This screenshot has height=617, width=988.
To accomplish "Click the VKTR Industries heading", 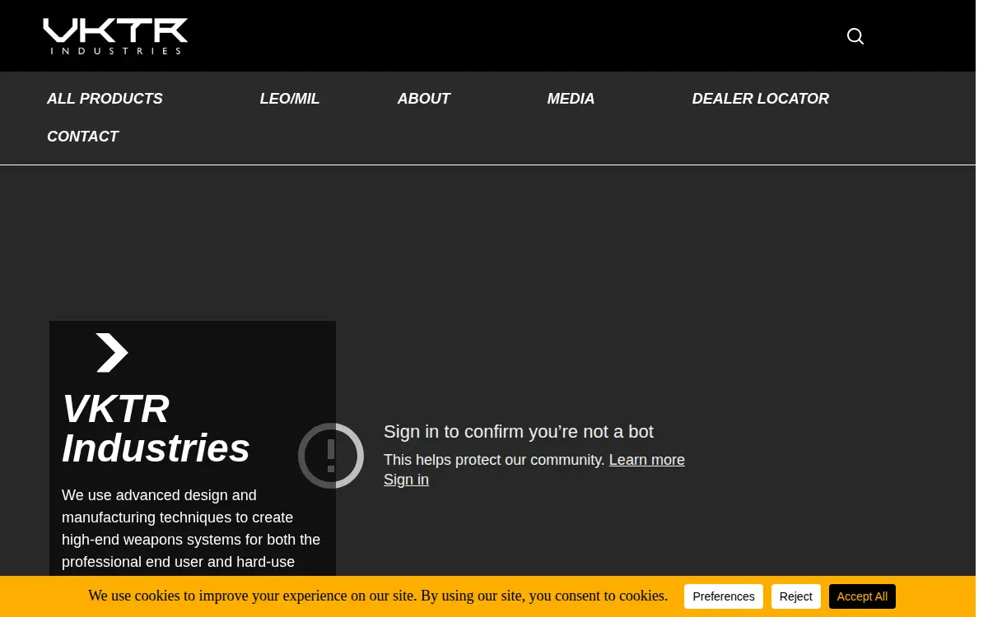I will coord(156,429).
